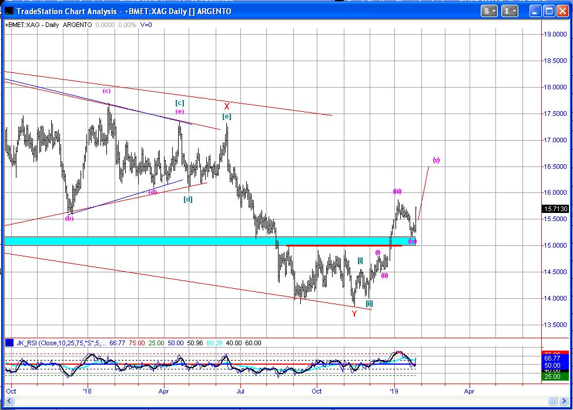Select the magenta (iii) wave label
The image size is (573, 410).
pos(397,191)
